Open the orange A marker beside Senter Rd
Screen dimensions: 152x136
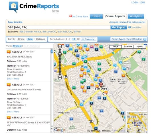click(x=123, y=76)
